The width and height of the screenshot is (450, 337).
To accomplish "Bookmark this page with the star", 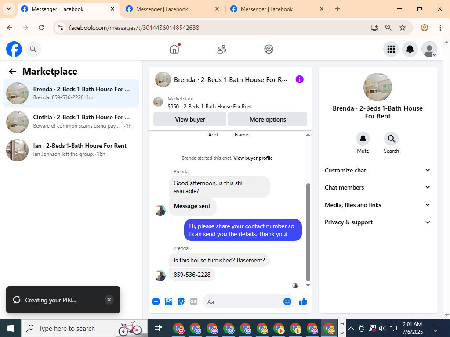I will point(403,28).
